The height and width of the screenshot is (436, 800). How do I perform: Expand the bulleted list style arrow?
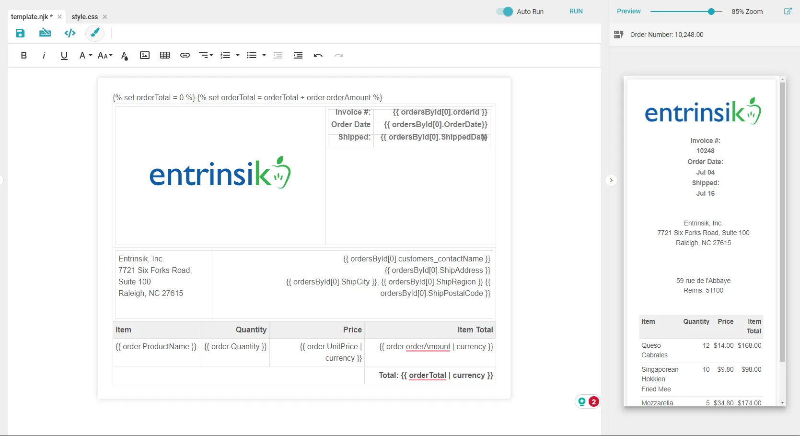264,55
